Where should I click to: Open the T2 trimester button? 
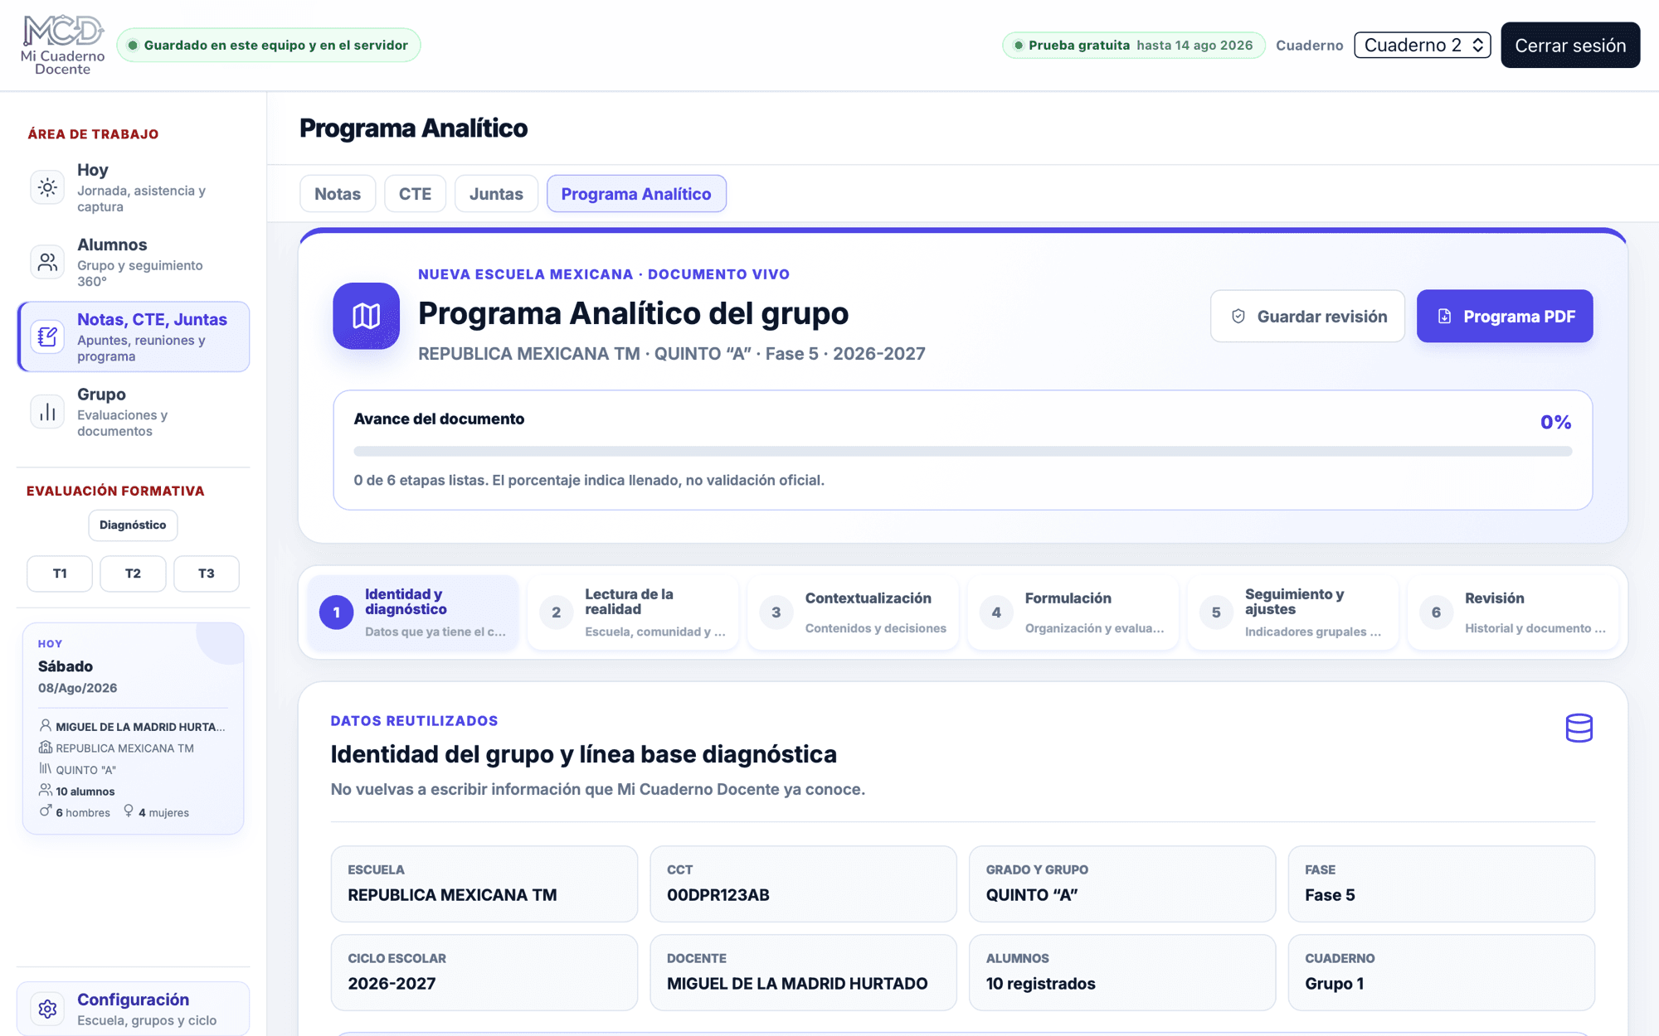133,574
